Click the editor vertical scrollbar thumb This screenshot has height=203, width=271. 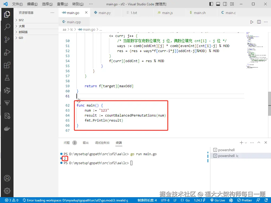pyautogui.click(x=270, y=104)
